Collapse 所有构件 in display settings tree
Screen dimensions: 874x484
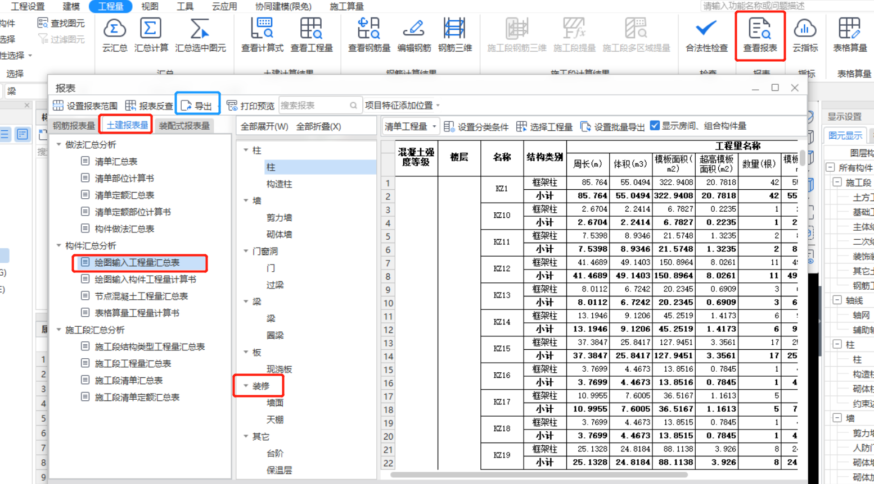pos(831,168)
